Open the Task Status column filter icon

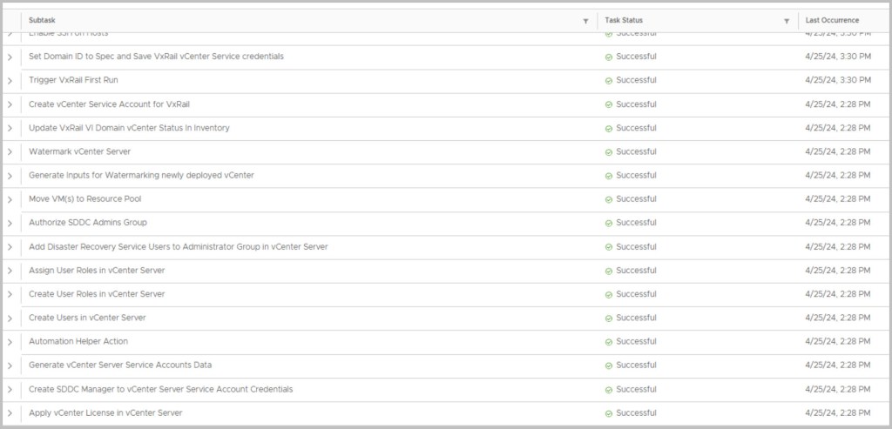pos(787,21)
